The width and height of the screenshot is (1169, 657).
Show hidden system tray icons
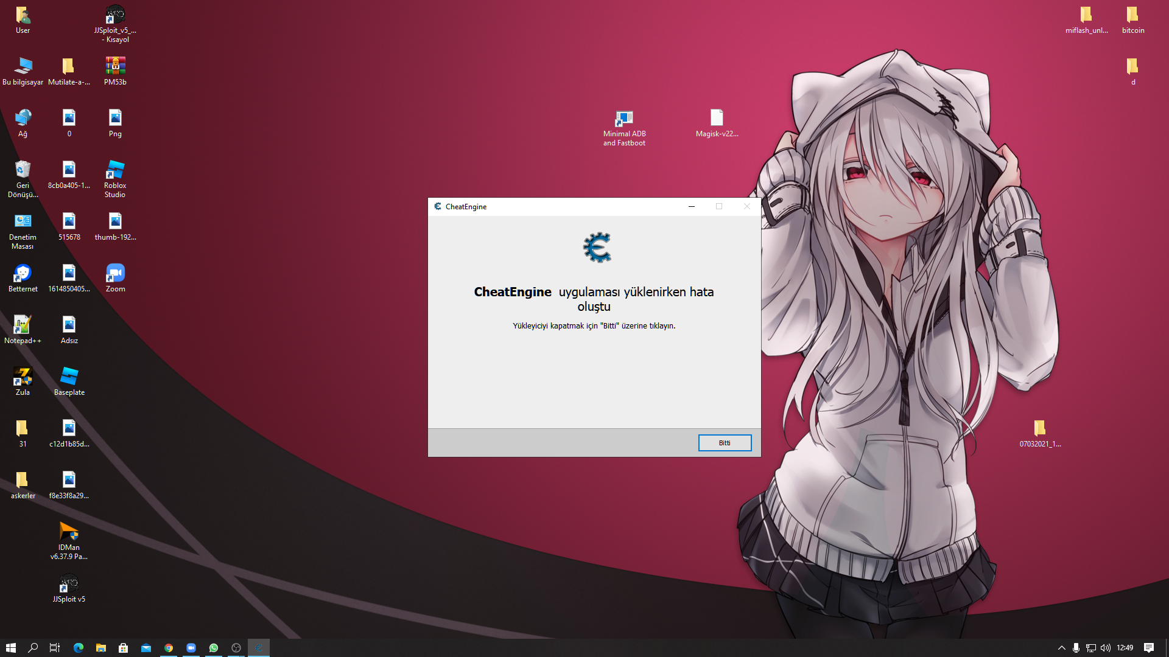coord(1061,648)
